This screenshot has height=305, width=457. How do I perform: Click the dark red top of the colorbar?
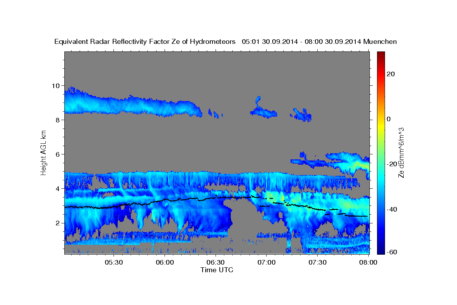[x=381, y=54]
